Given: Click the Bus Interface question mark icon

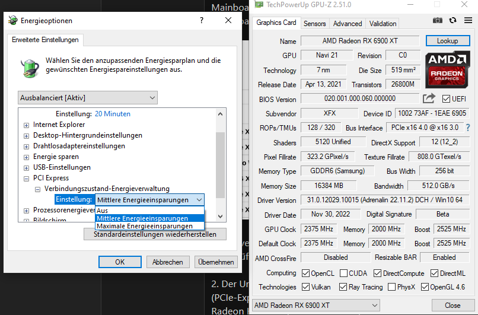Looking at the screenshot, I should point(468,128).
